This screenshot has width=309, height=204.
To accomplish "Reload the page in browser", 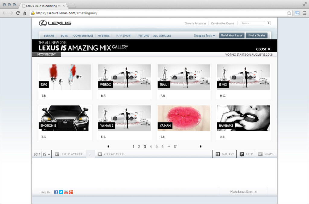I will coord(18,13).
